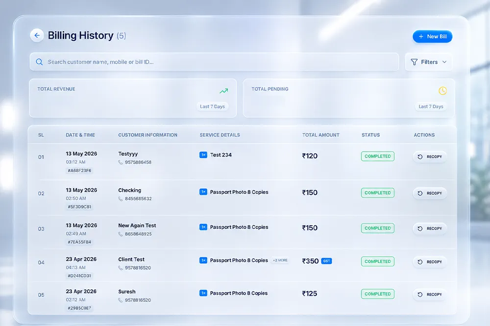Click the COMPLETED status for Testyyy

(377, 156)
